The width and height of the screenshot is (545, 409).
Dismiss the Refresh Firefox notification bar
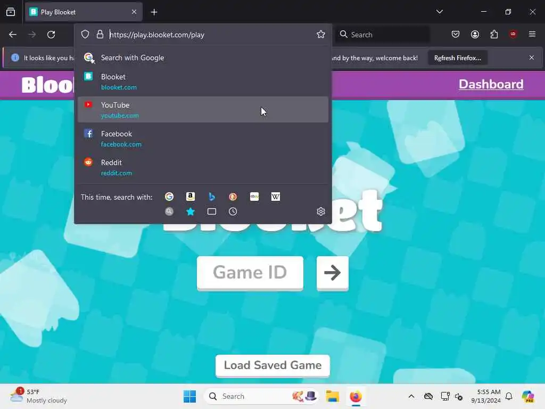pyautogui.click(x=532, y=58)
